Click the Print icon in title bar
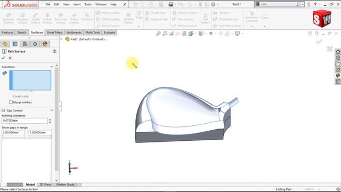This screenshot has width=341, height=192. pyautogui.click(x=171, y=4)
